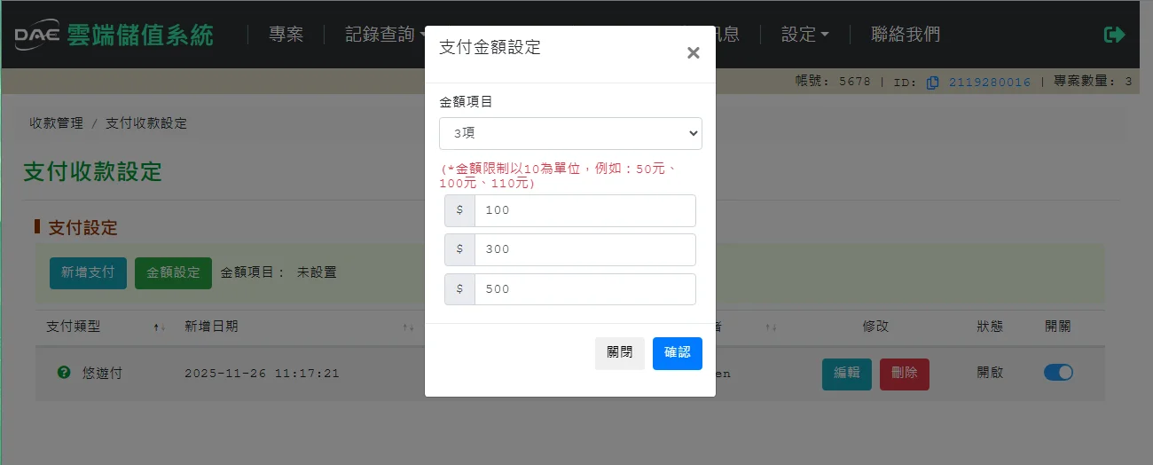Screen dimensions: 1153x465
Task: Open the 專案 menu item
Action: point(286,35)
